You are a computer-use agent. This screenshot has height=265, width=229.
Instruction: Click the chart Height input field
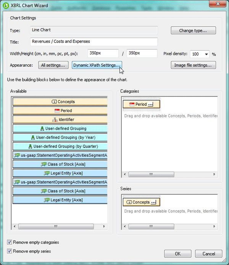(142, 53)
